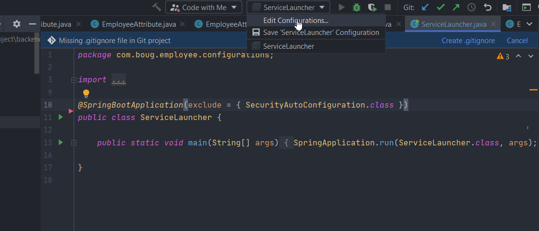Commit changes with the green checkmark icon
This screenshot has height=231, width=539.
pos(440,7)
